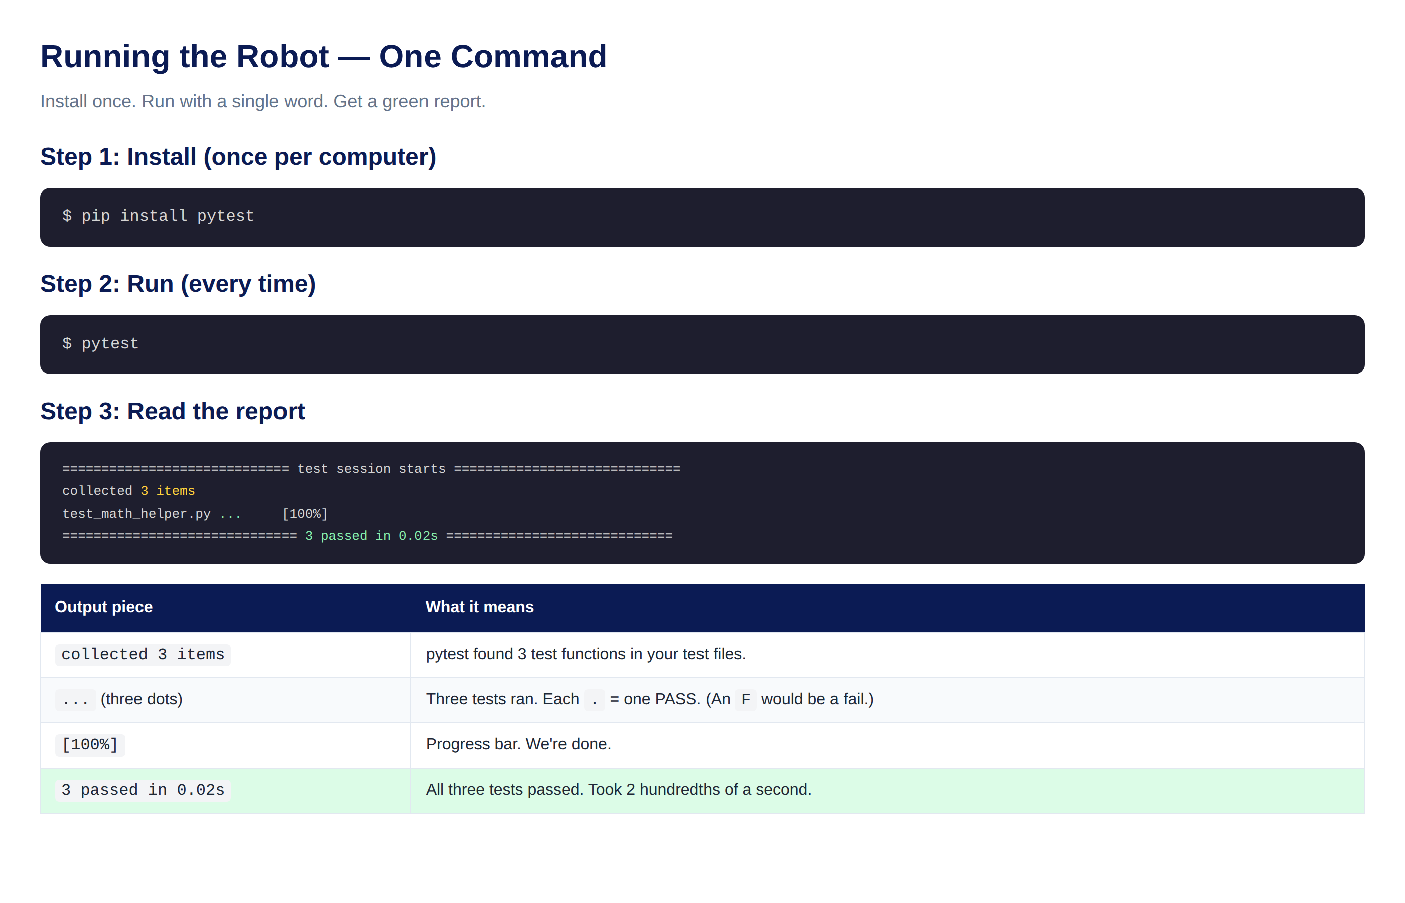Click the 'Step 2: Run (every time)' heading

tap(178, 284)
